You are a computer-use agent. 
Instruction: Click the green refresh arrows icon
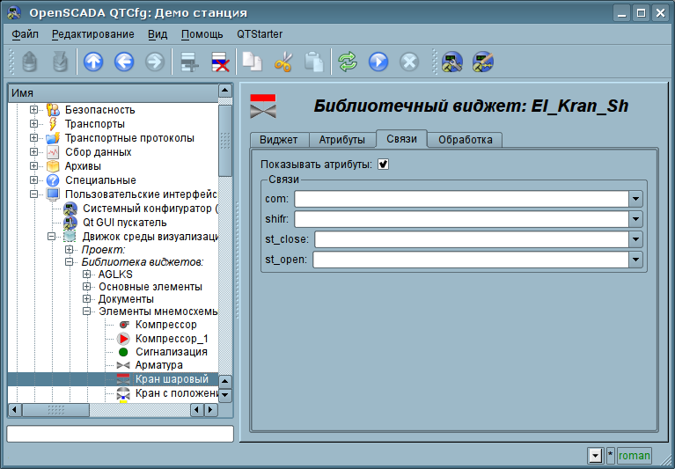[348, 62]
